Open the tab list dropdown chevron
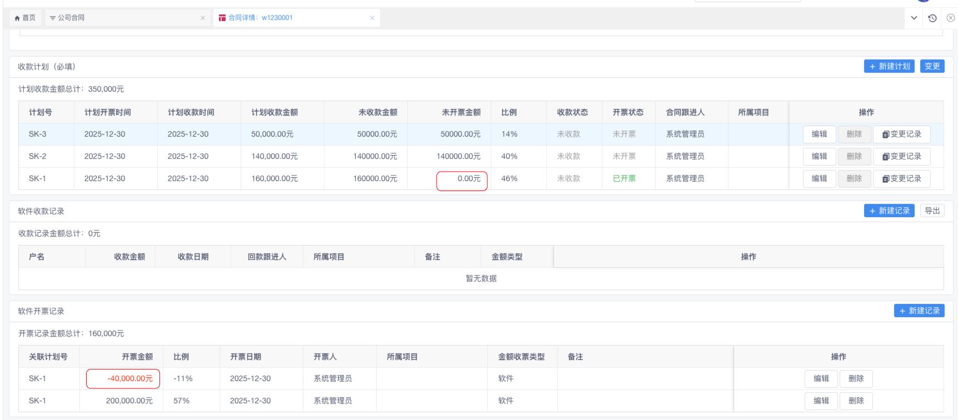Viewport: 958px width, 420px height. tap(914, 18)
